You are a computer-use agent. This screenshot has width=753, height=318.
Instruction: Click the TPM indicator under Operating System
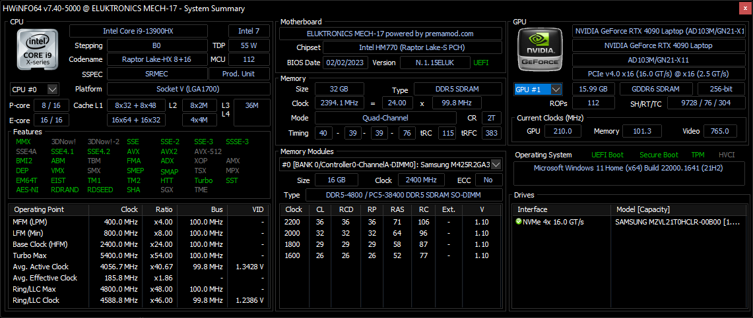tap(698, 155)
